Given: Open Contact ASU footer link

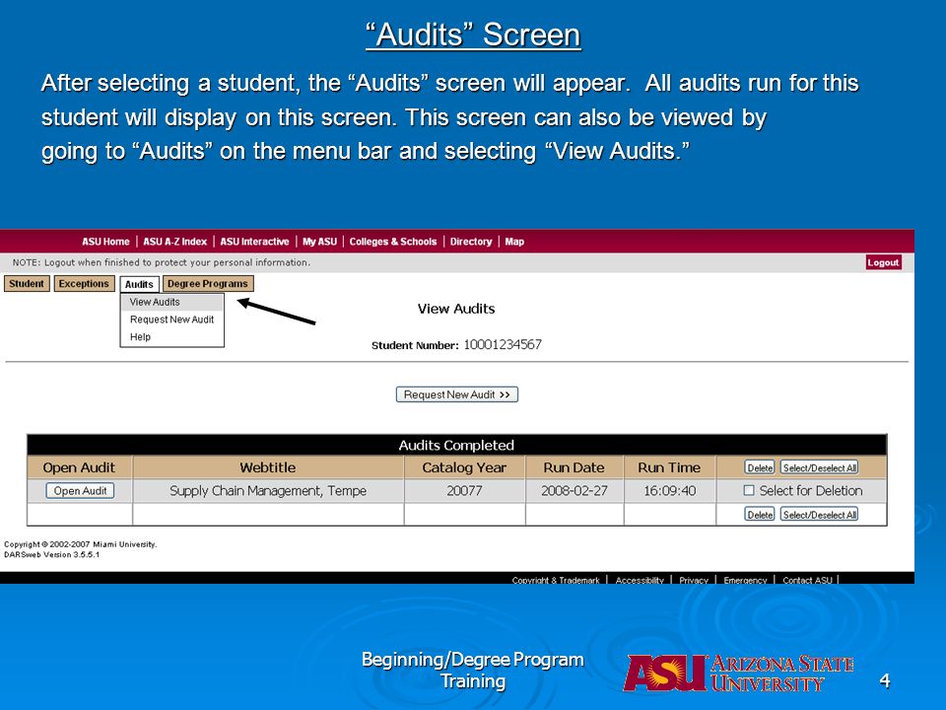Looking at the screenshot, I should (807, 580).
